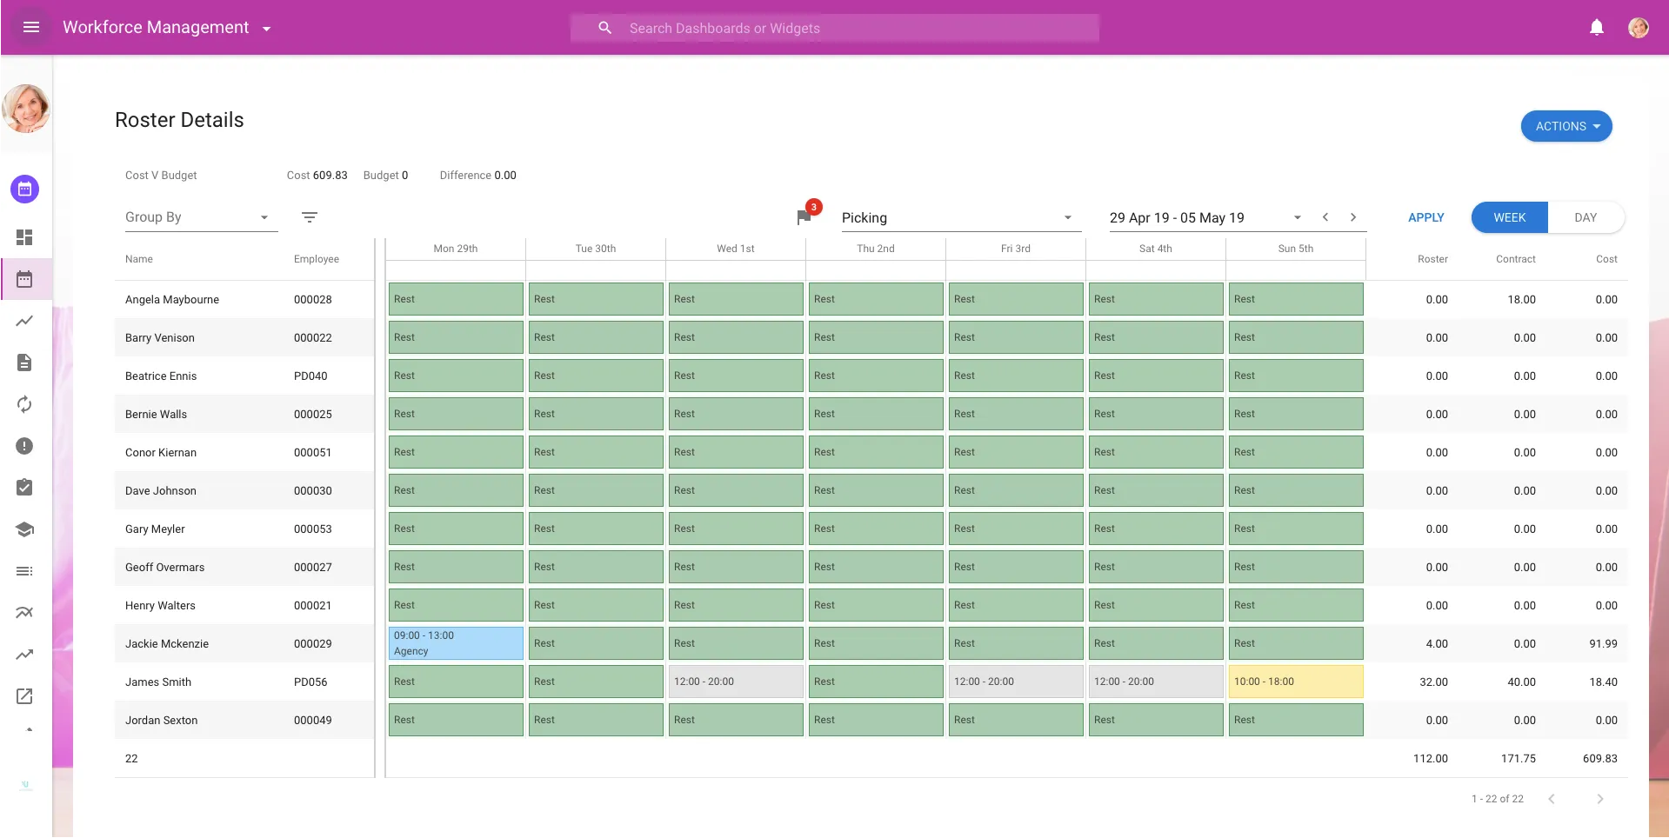Open the external link icon in the sidebar
The height and width of the screenshot is (838, 1669).
(24, 696)
